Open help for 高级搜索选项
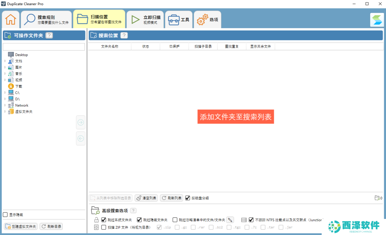Screen dimensions: 386x235 click(x=133, y=211)
